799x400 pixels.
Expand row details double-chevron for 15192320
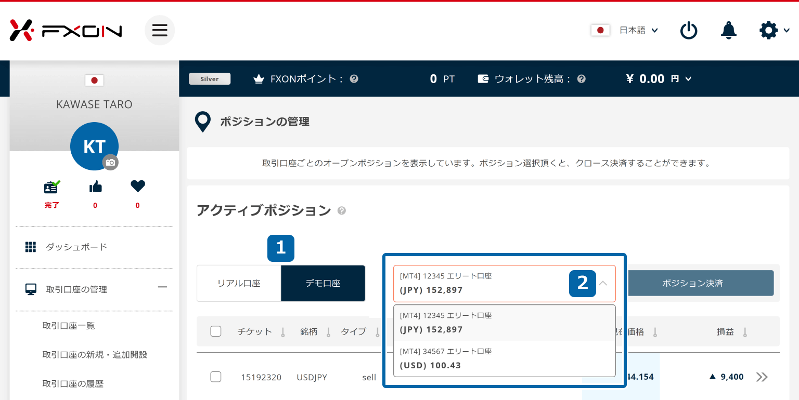point(762,377)
